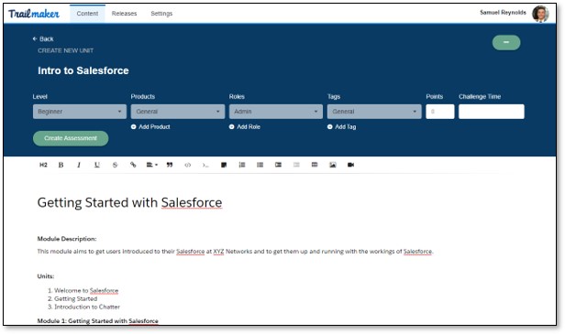Insert a blockquote with the quote icon
Image resolution: width=565 pixels, height=334 pixels.
(170, 165)
